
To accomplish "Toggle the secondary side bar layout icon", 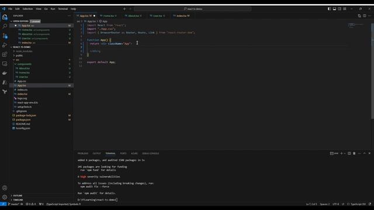I will (x=340, y=9).
